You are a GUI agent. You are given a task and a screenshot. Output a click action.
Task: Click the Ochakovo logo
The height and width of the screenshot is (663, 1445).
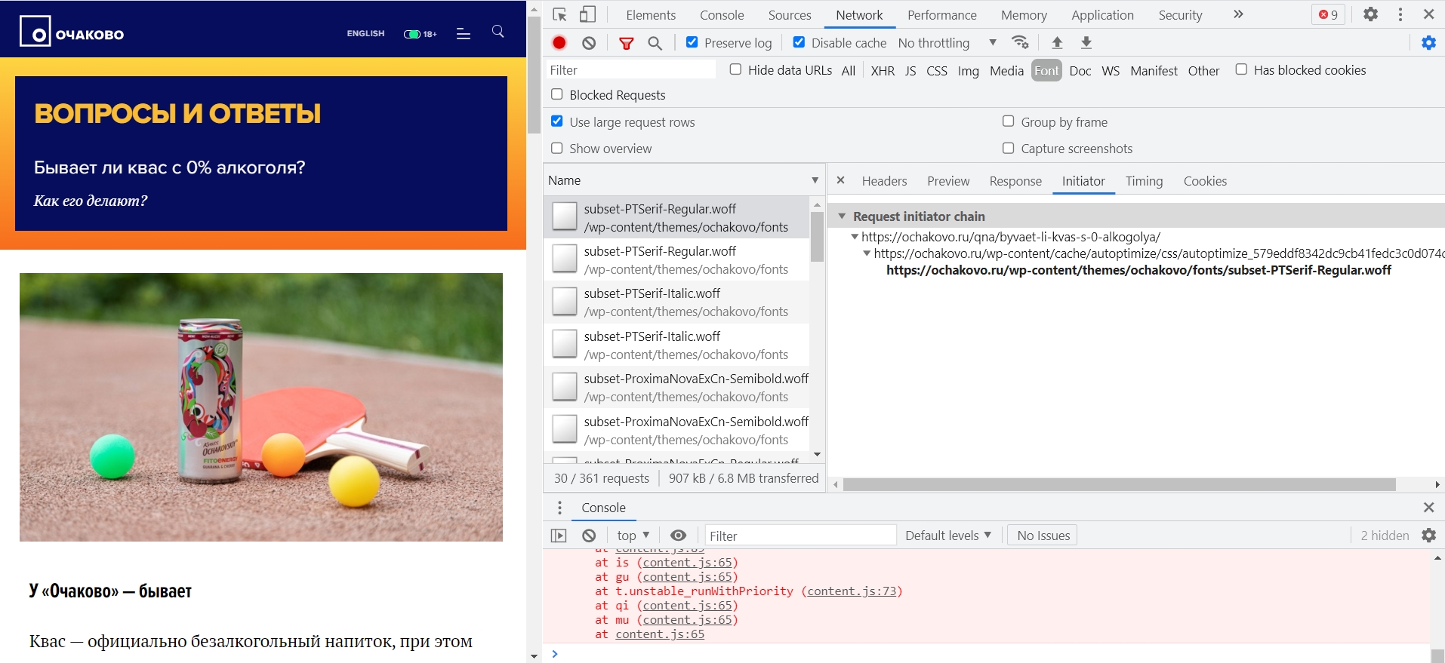tap(72, 32)
